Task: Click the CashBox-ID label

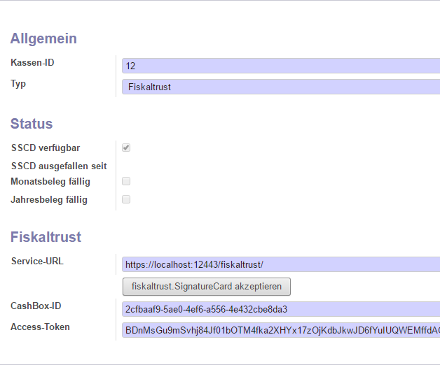Action: pos(36,306)
